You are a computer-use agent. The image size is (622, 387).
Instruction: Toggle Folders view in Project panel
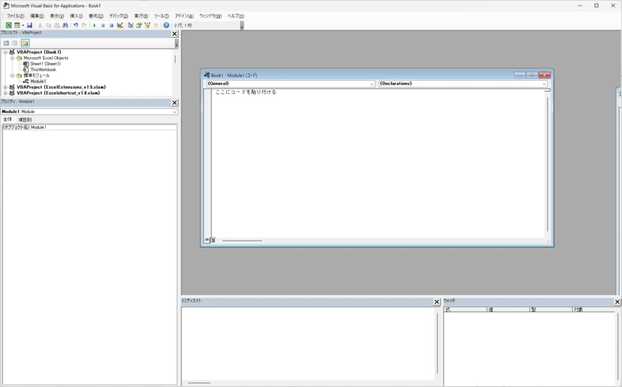click(x=25, y=43)
